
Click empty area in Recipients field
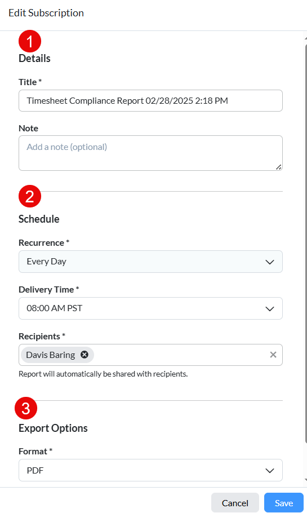point(180,355)
